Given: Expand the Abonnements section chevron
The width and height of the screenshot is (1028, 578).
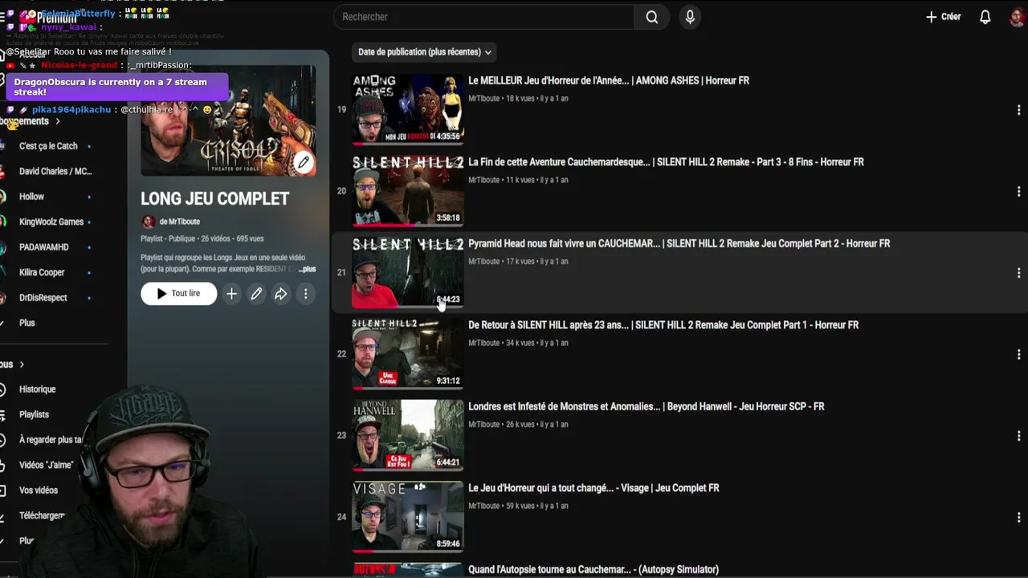Looking at the screenshot, I should coord(57,121).
